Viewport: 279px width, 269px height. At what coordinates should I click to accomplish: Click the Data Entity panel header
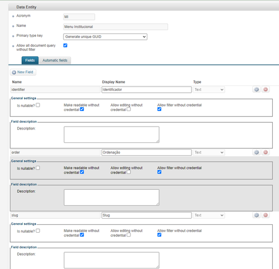point(143,7)
